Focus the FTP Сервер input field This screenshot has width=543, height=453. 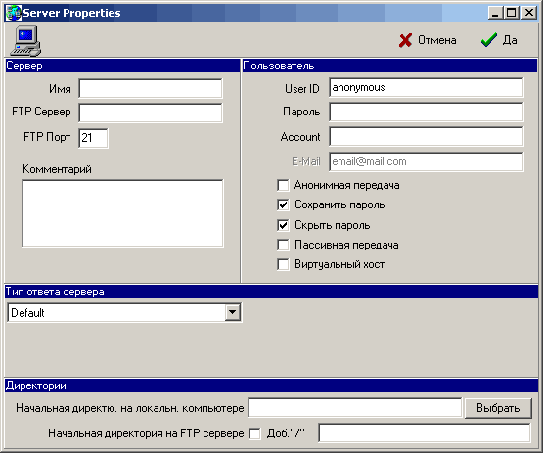click(x=151, y=113)
